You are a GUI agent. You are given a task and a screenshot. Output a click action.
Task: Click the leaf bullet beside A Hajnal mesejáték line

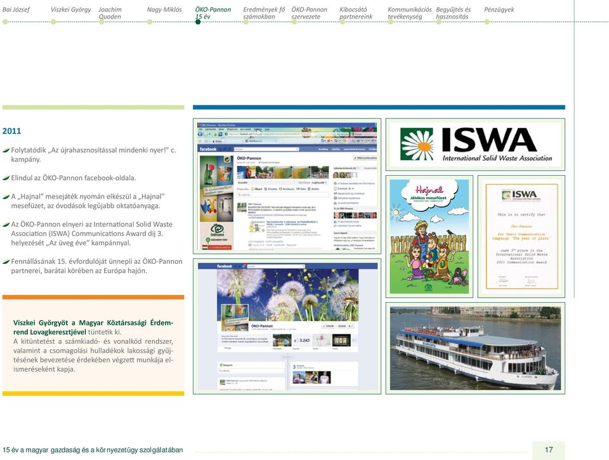(6, 197)
